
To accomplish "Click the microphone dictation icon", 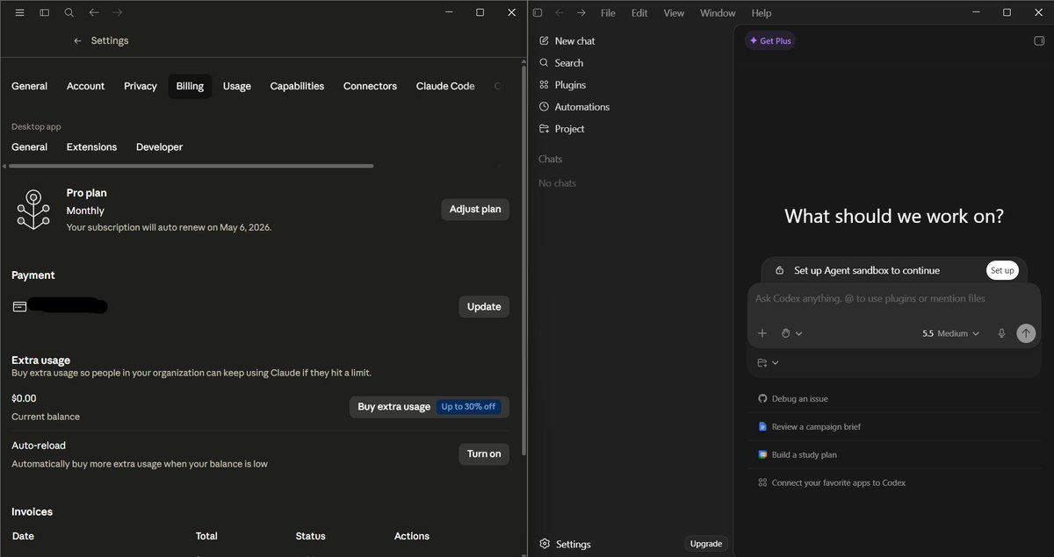I will click(x=1001, y=333).
